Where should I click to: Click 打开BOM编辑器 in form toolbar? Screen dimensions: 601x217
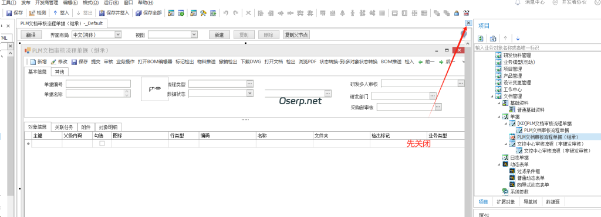coord(155,61)
